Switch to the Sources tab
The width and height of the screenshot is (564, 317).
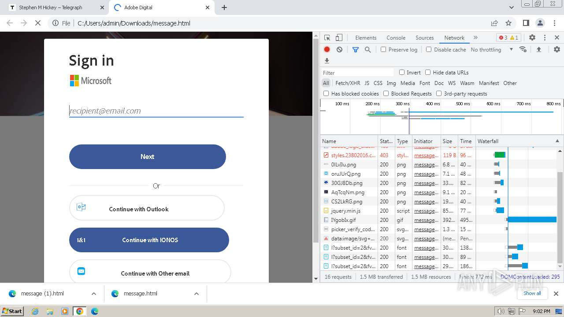pyautogui.click(x=425, y=38)
